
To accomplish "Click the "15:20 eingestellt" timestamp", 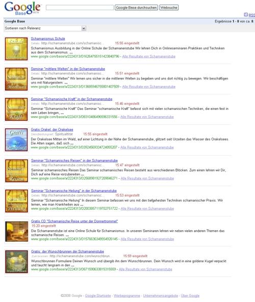I will [x=43, y=226].
